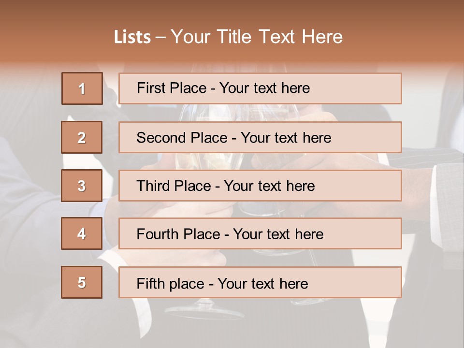Select the word Third in list item
The image size is (464, 348).
tap(153, 186)
